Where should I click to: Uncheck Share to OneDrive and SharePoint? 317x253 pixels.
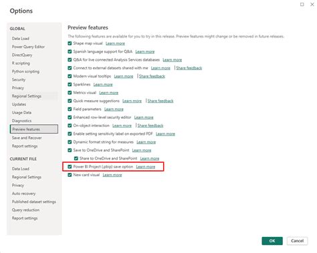click(x=76, y=158)
